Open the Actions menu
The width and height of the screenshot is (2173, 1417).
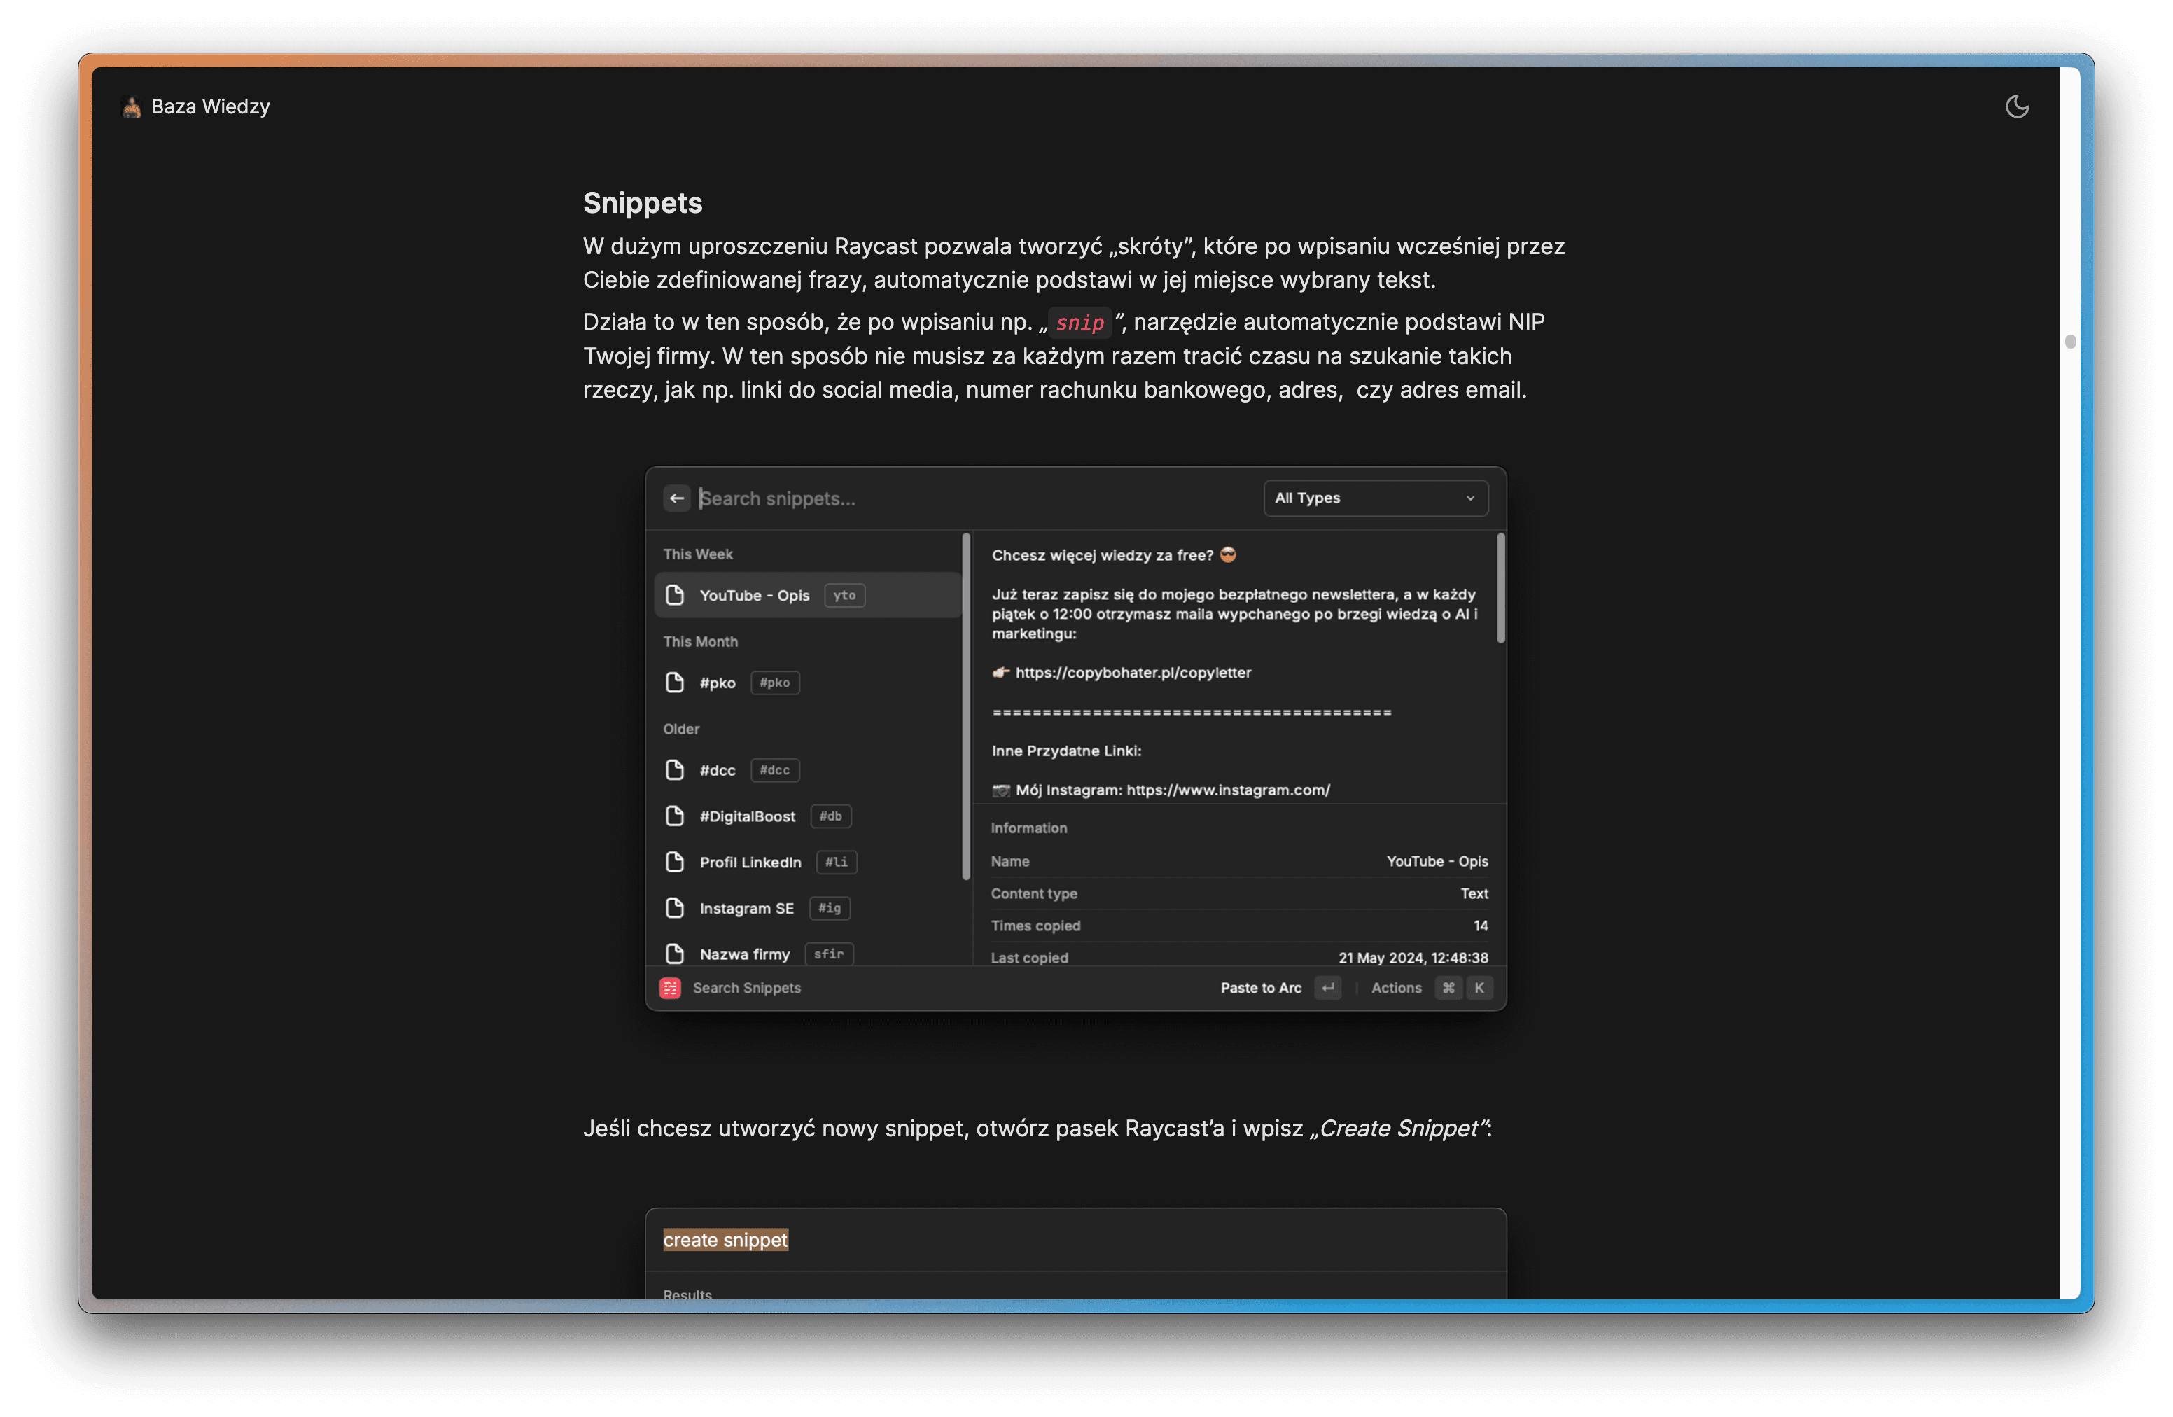[x=1396, y=988]
